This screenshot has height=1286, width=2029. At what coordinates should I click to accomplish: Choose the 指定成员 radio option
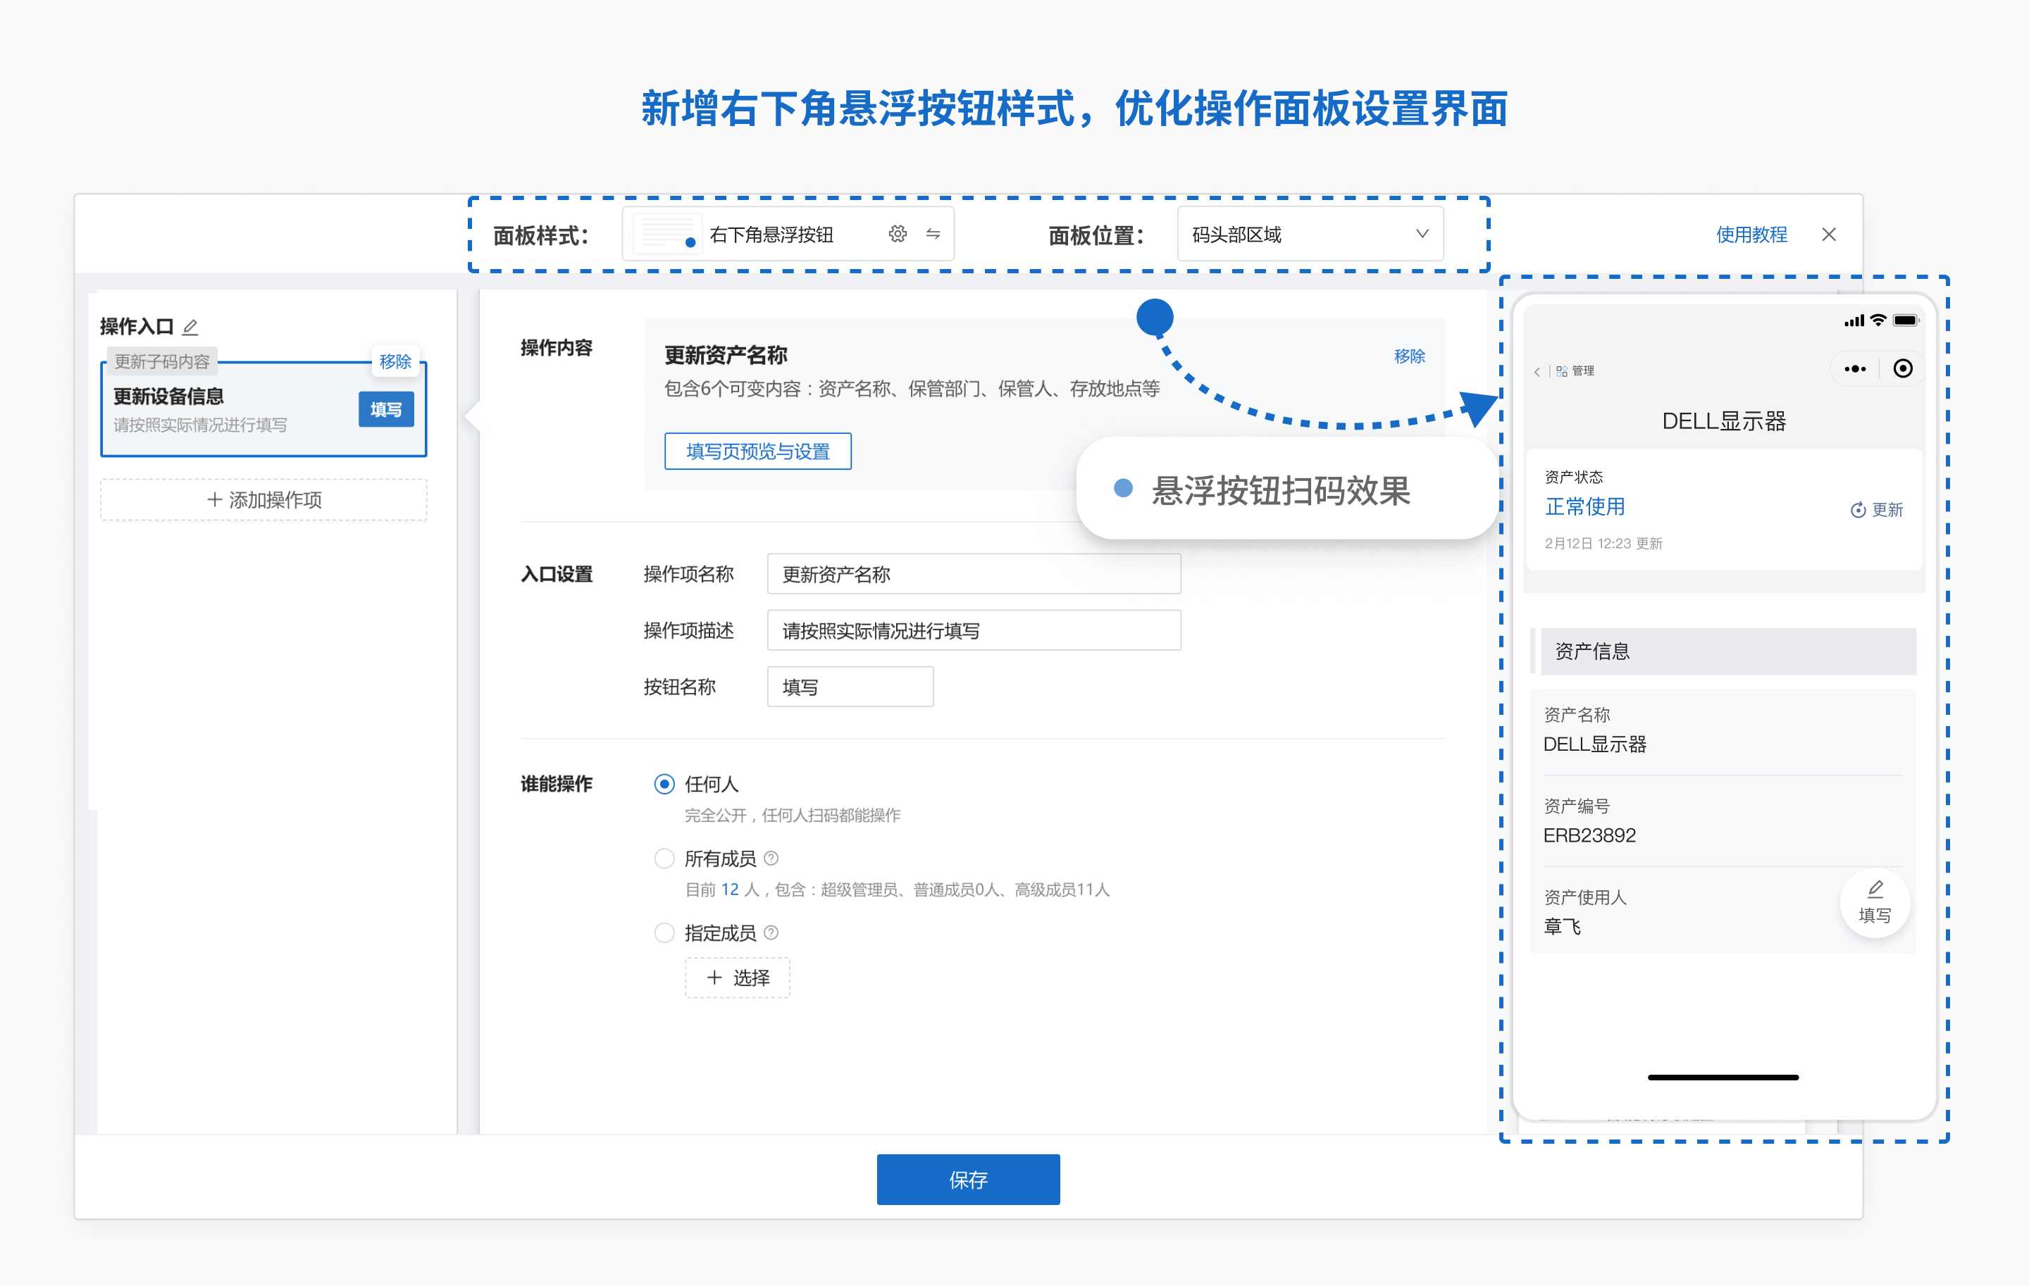point(664,932)
